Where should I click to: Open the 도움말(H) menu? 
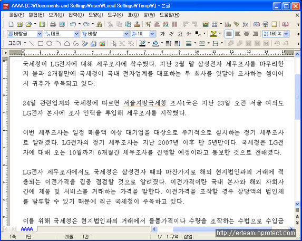pyautogui.click(x=170, y=15)
